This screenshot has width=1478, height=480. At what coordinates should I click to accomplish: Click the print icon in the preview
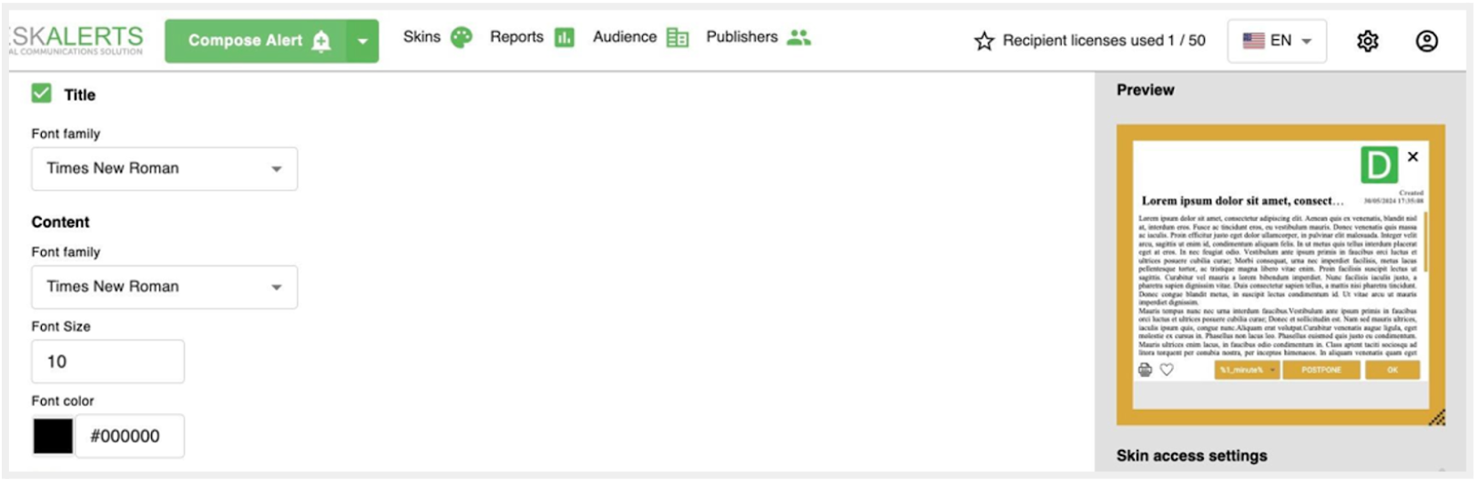1145,370
